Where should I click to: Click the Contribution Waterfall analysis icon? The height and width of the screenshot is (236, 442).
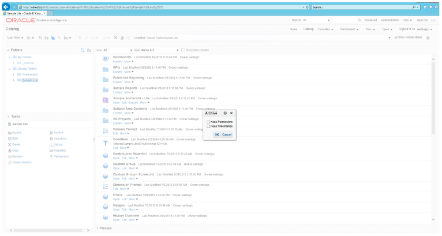click(106, 155)
